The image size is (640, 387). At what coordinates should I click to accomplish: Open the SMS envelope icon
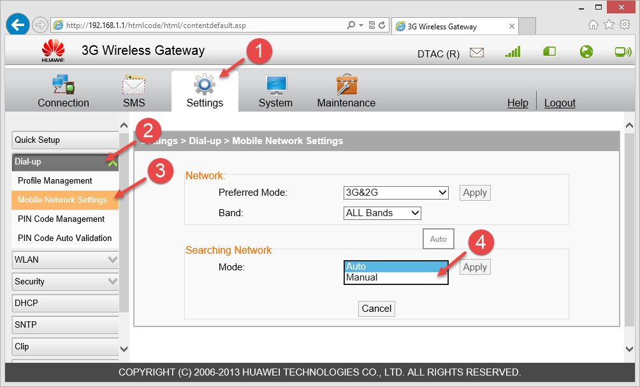coord(134,85)
